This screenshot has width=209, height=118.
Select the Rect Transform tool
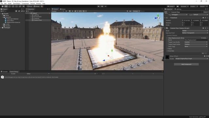(17, 6)
